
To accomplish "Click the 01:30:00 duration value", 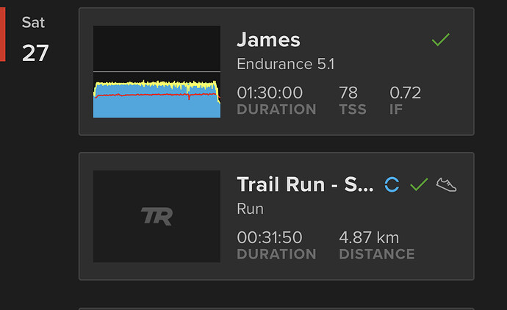I will [x=270, y=93].
